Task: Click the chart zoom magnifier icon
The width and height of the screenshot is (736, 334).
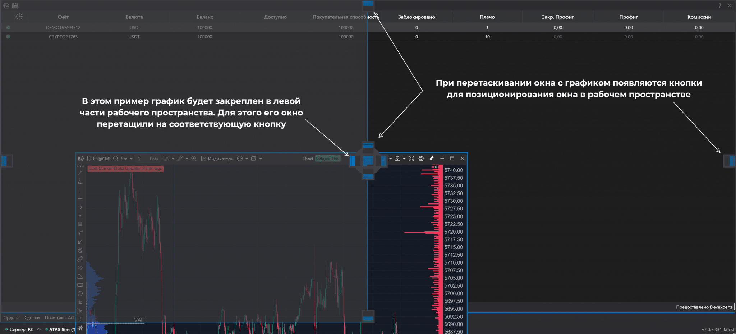Action: (194, 159)
